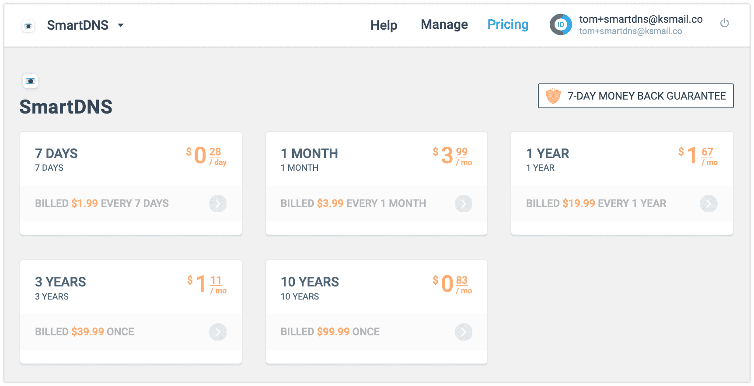
Task: Click the shield icon in guarantee badge
Action: coord(553,96)
